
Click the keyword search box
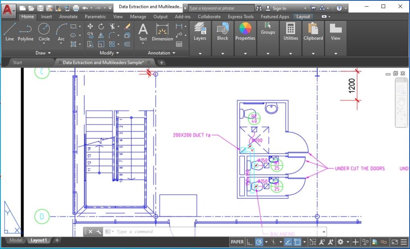click(221, 8)
